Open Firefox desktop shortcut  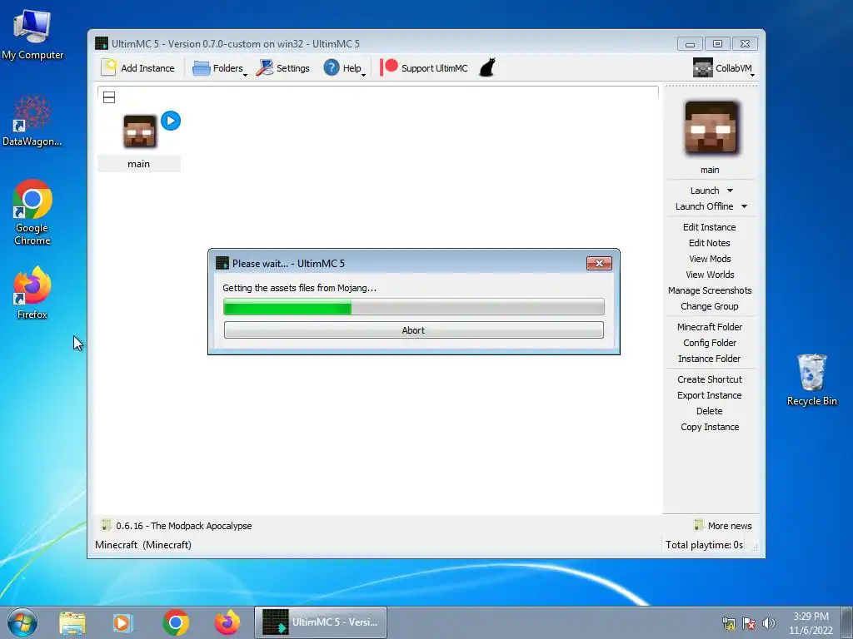coord(32,293)
